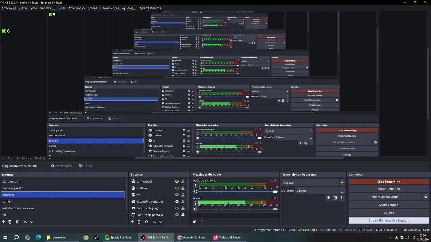Hide the chatbox source
The width and height of the screenshot is (431, 242).
click(x=177, y=188)
